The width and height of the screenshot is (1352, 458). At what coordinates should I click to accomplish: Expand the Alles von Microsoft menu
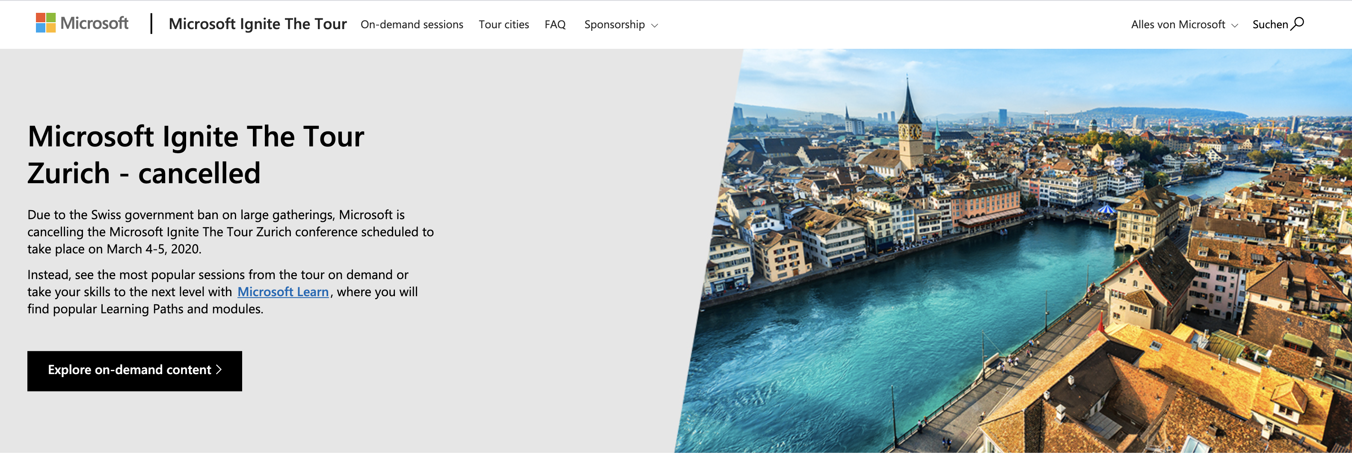[1185, 25]
